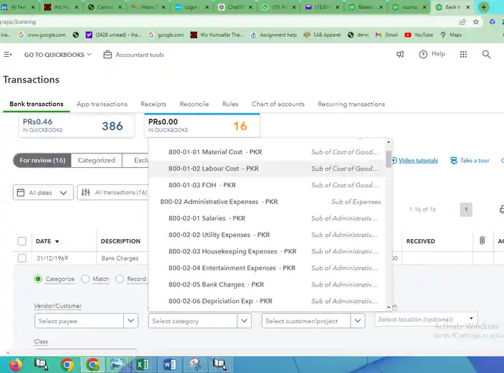Show the For review (16) list

click(x=42, y=160)
